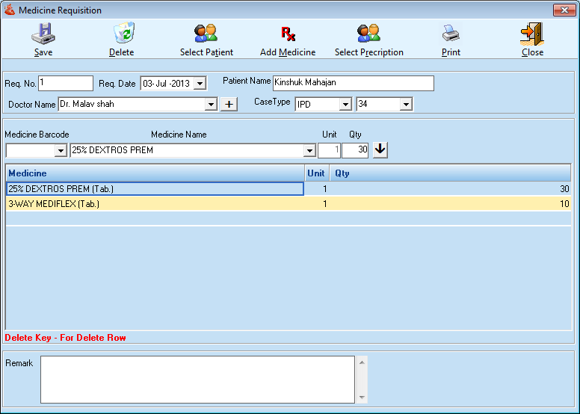Click the Save floppy disk icon
The width and height of the screenshot is (580, 414).
coord(43,34)
